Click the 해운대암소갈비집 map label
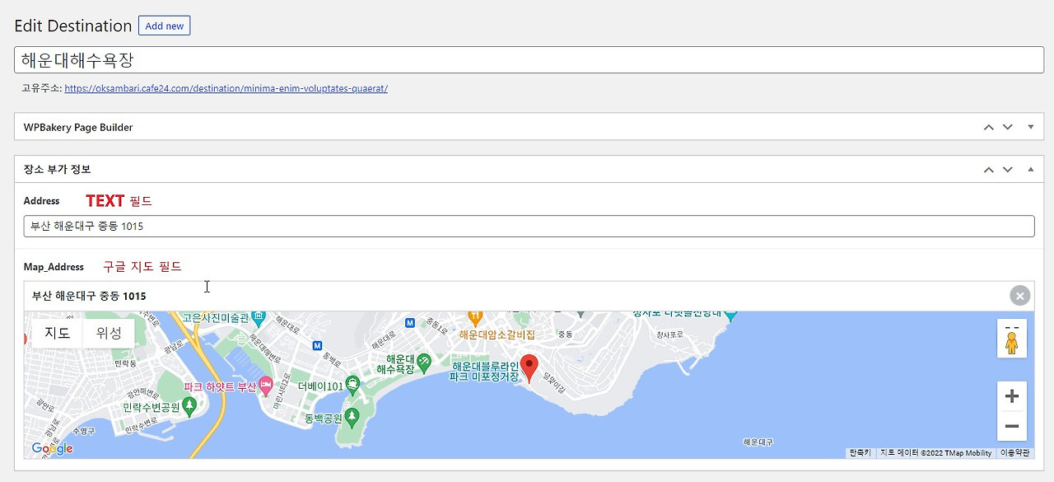Image resolution: width=1054 pixels, height=482 pixels. (497, 335)
